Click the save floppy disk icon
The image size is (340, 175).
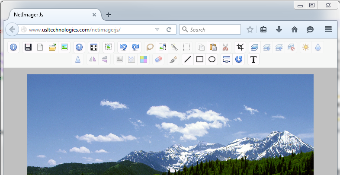point(28,47)
